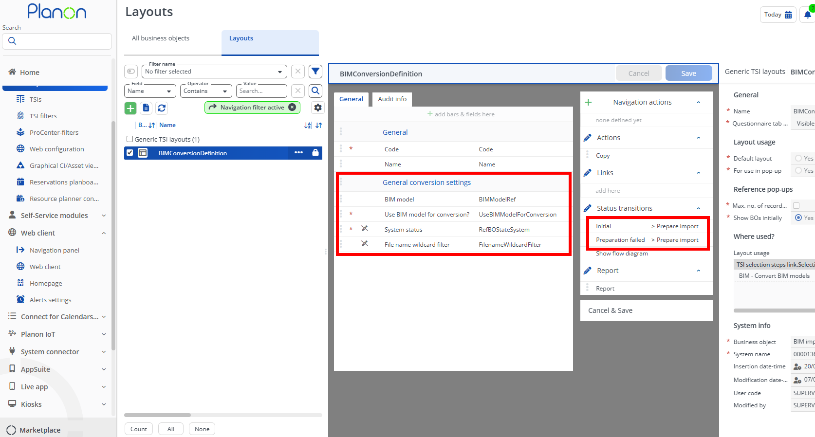Collapse the Navigation actions panel
The width and height of the screenshot is (815, 437).
coord(699,102)
